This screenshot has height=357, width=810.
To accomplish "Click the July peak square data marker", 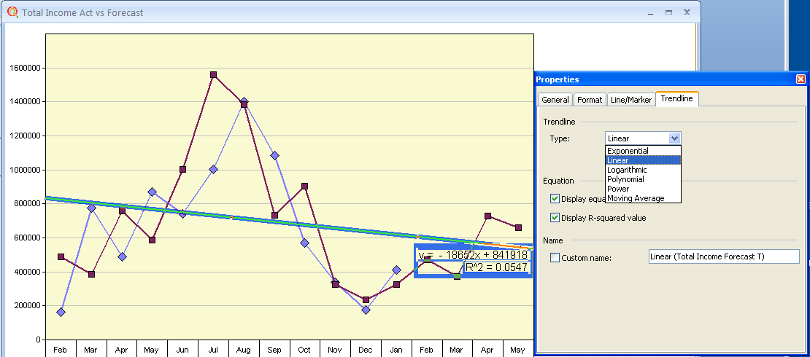I will [213, 75].
